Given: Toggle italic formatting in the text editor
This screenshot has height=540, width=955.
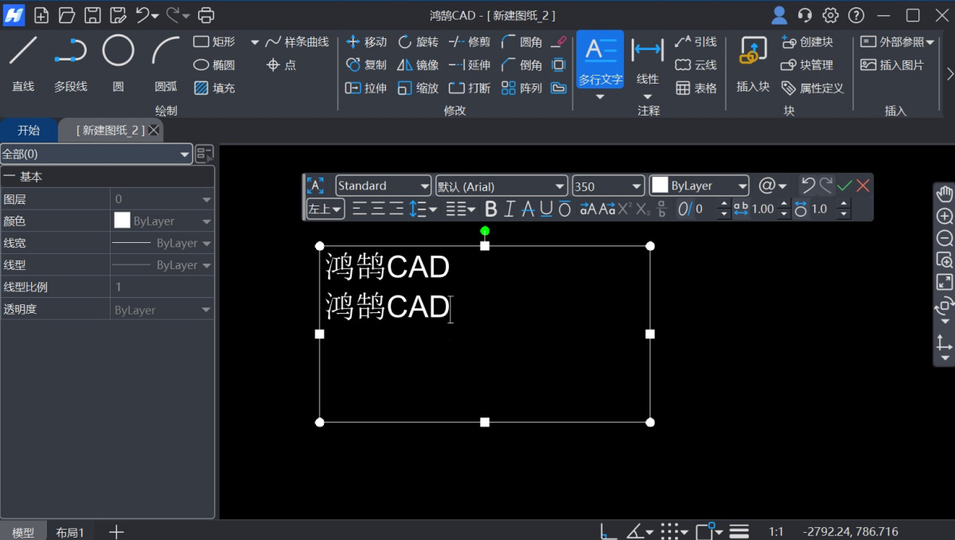Looking at the screenshot, I should 507,209.
